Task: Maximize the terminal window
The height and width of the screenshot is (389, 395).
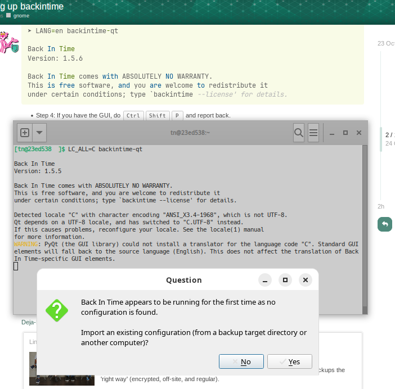Action: 345,133
